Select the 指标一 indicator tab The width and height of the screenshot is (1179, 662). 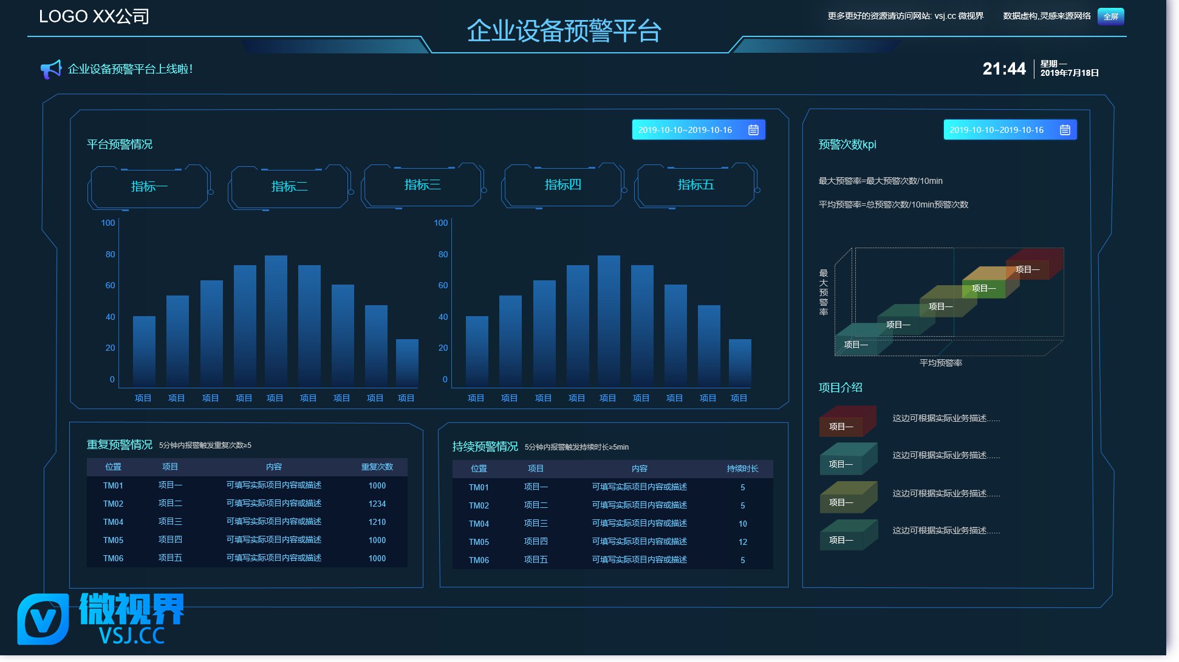click(149, 187)
